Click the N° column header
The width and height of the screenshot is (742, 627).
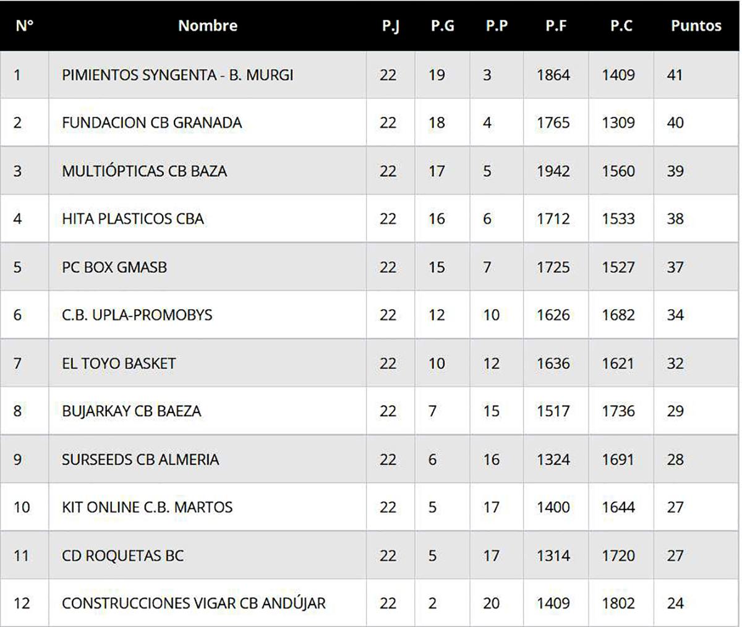[x=24, y=25]
